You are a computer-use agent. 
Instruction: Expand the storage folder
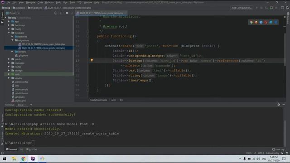(9, 71)
